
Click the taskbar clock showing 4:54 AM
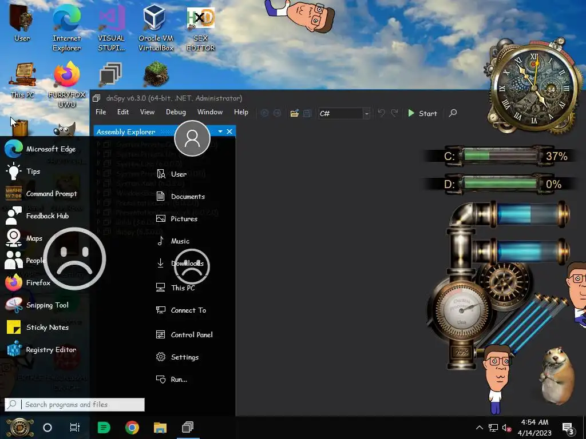[x=535, y=428]
